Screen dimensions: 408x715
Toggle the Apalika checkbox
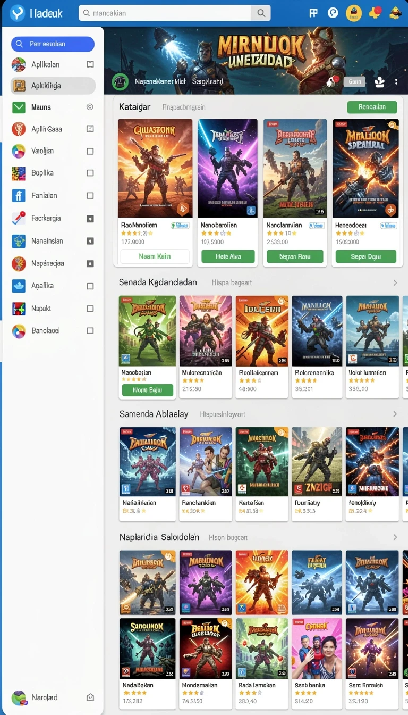click(90, 286)
